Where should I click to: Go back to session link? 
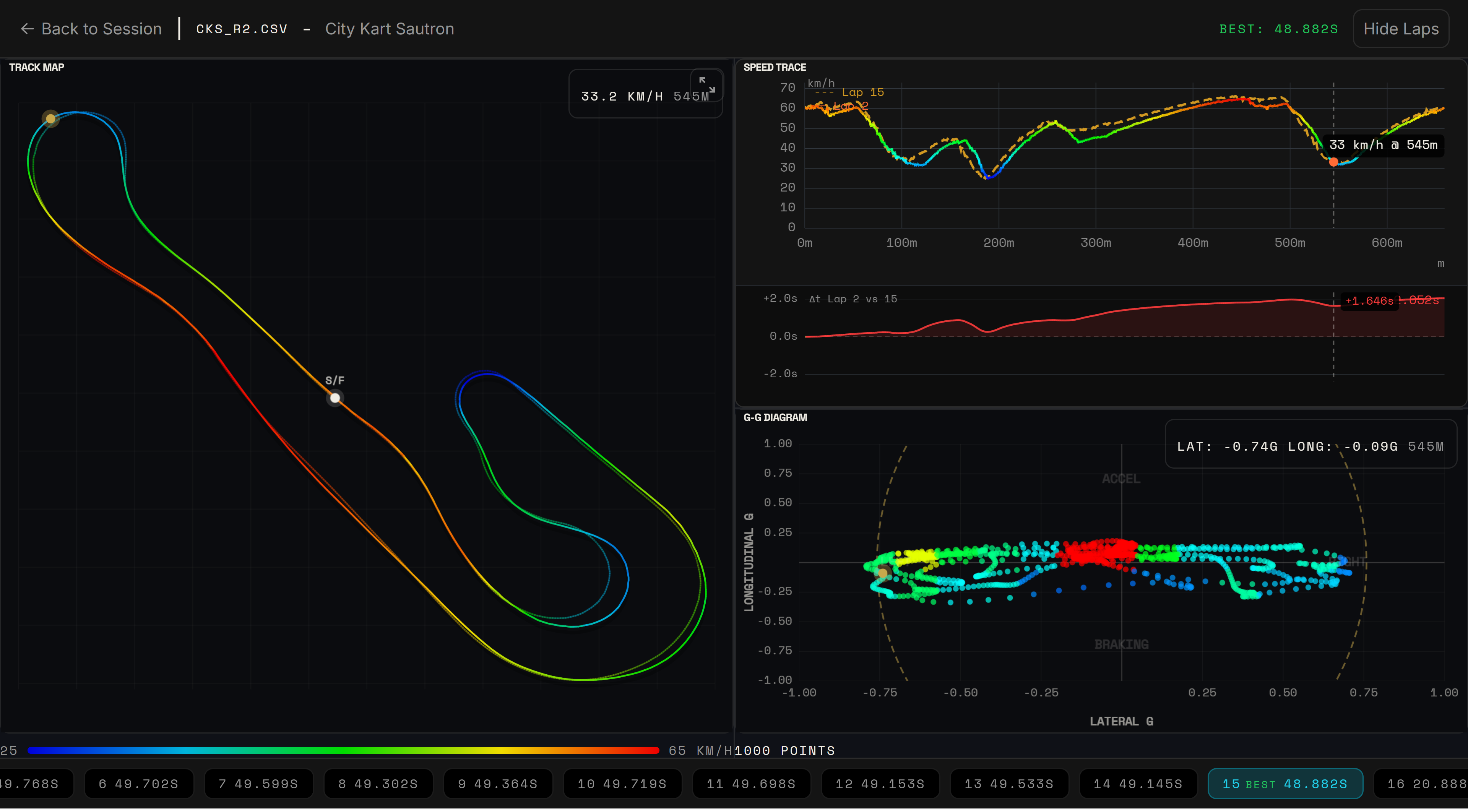[x=101, y=29]
